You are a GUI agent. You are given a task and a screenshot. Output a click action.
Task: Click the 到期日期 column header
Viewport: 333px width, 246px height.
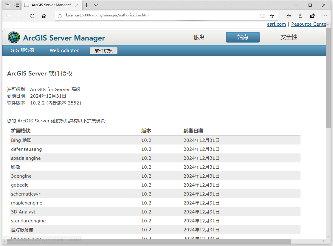pos(193,131)
